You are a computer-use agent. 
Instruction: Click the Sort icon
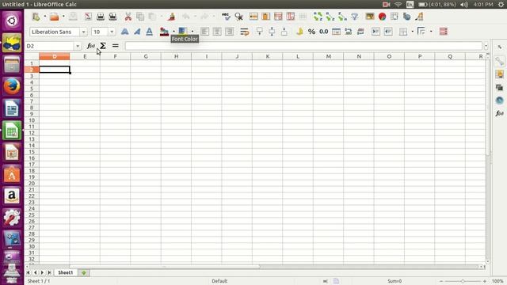[x=318, y=17]
